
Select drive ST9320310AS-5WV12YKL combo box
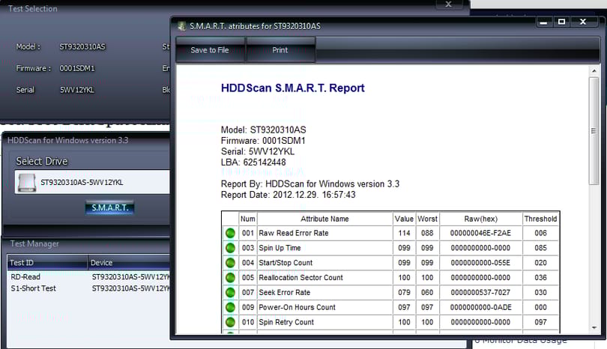click(93, 182)
